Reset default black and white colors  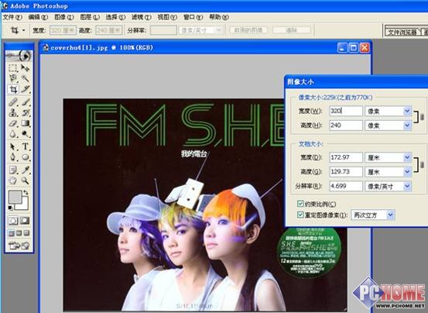point(10,208)
